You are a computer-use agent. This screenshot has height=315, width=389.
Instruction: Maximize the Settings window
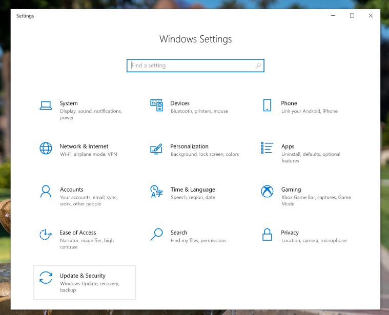pos(352,15)
